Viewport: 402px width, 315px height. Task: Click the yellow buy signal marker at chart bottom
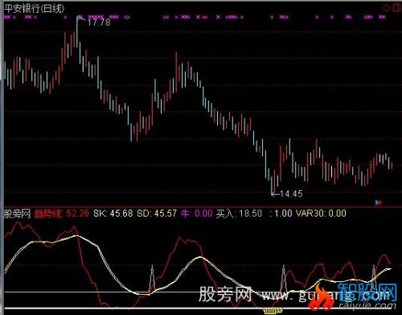coord(273,311)
